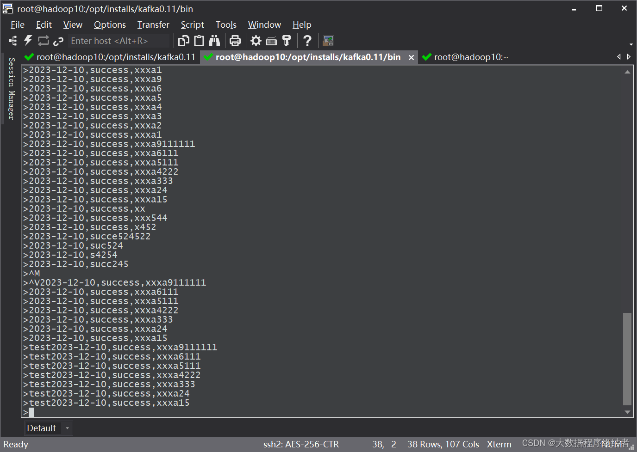Screen dimensions: 637x452
Task: Switch to the root@hadoop10:~ tab
Action: tap(466, 57)
